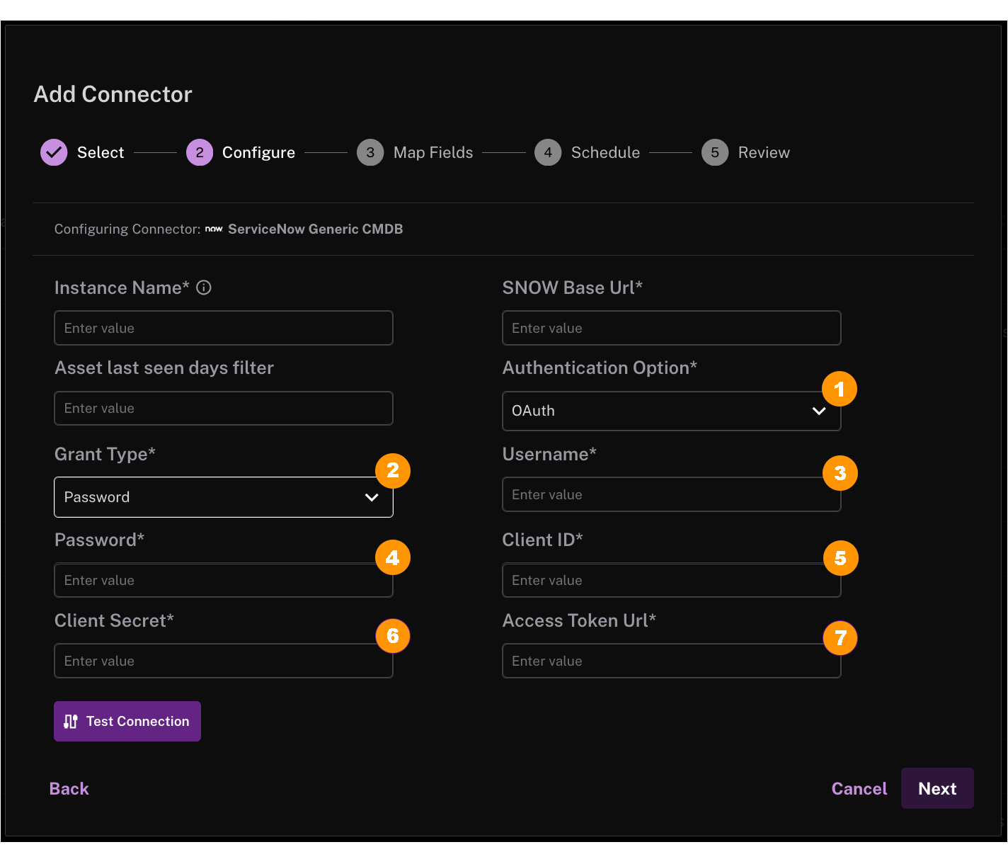Go to the Review step label

[764, 152]
